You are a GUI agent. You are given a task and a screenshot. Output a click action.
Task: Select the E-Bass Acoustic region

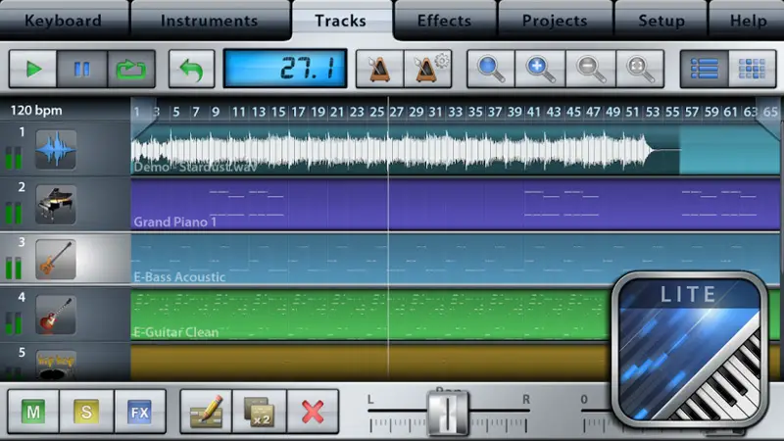click(x=455, y=260)
